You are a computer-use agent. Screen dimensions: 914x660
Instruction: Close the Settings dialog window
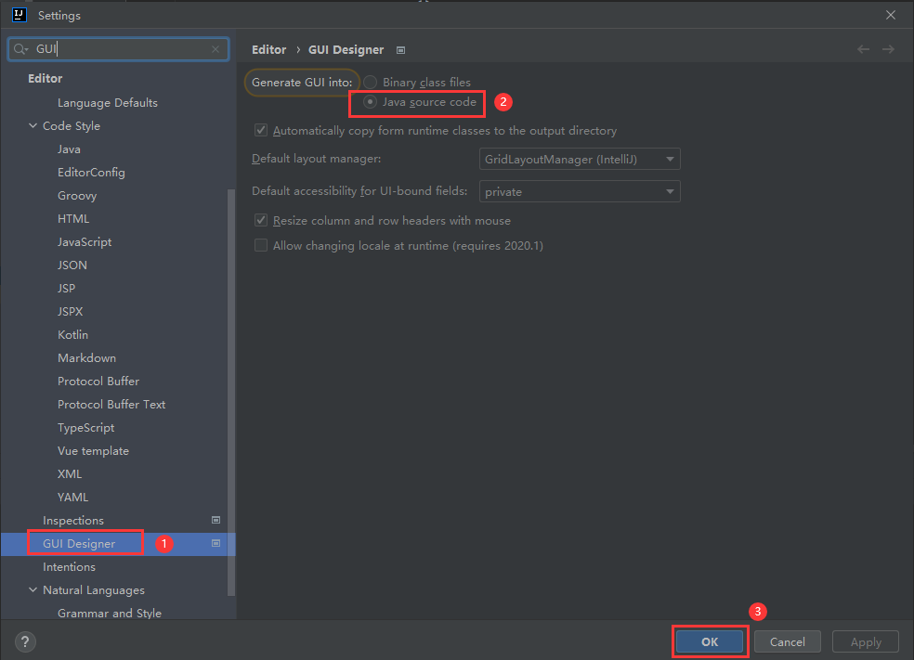point(891,15)
